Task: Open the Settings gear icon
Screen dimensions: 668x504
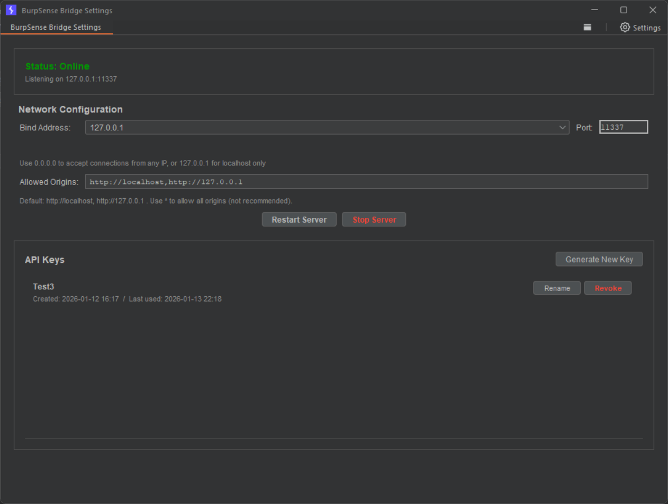Action: click(625, 27)
